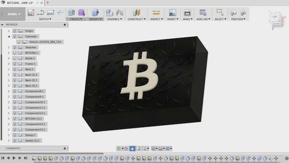Click the Construct plane icon
Screen dimensions: 289x163
click(x=136, y=13)
